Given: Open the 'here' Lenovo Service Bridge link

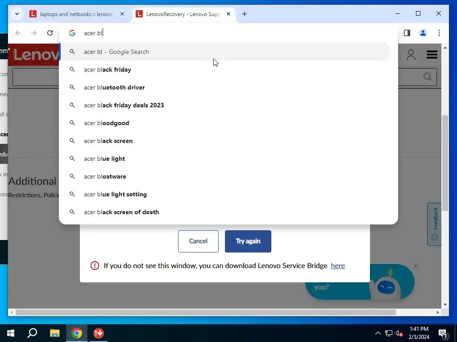Looking at the screenshot, I should click(x=338, y=265).
